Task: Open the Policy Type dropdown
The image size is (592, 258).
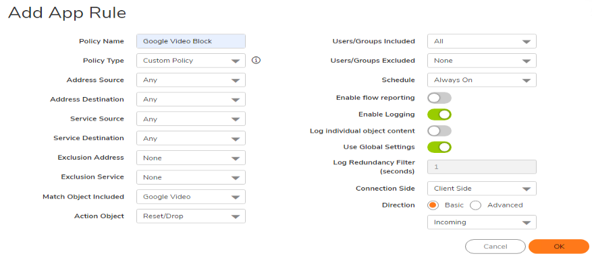Action: click(191, 61)
